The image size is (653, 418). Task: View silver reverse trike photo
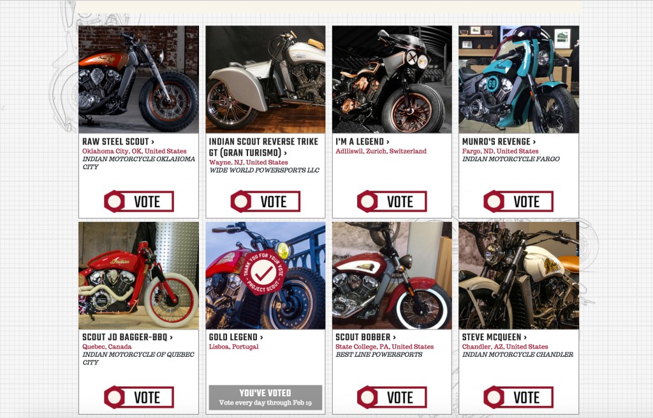point(265,80)
